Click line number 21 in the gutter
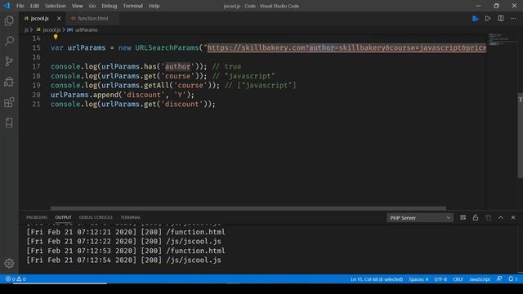This screenshot has height=294, width=523. coord(36,104)
